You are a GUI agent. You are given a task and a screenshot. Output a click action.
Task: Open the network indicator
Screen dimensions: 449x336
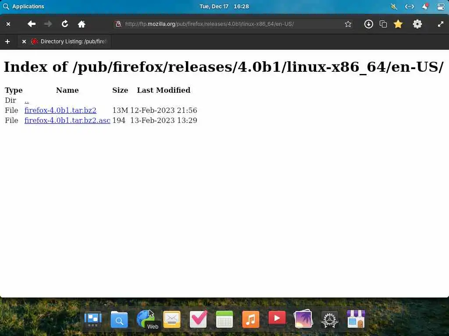[410, 6]
